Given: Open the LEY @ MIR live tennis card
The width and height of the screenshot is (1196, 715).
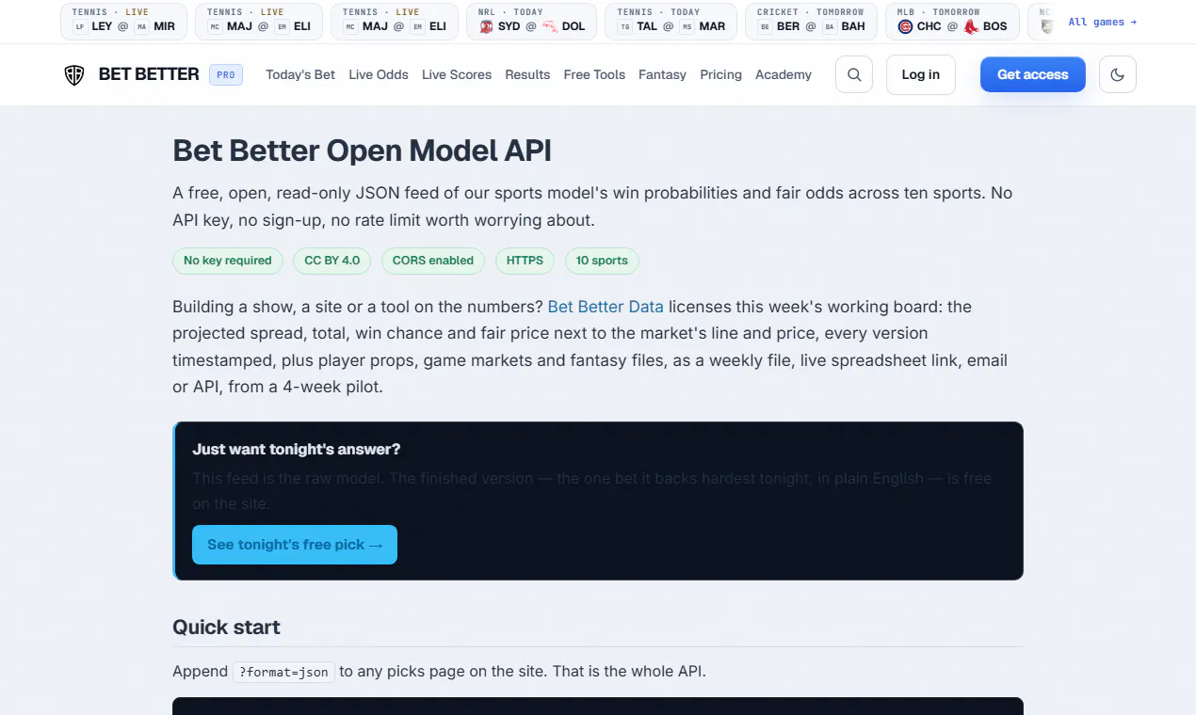Looking at the screenshot, I should [123, 21].
